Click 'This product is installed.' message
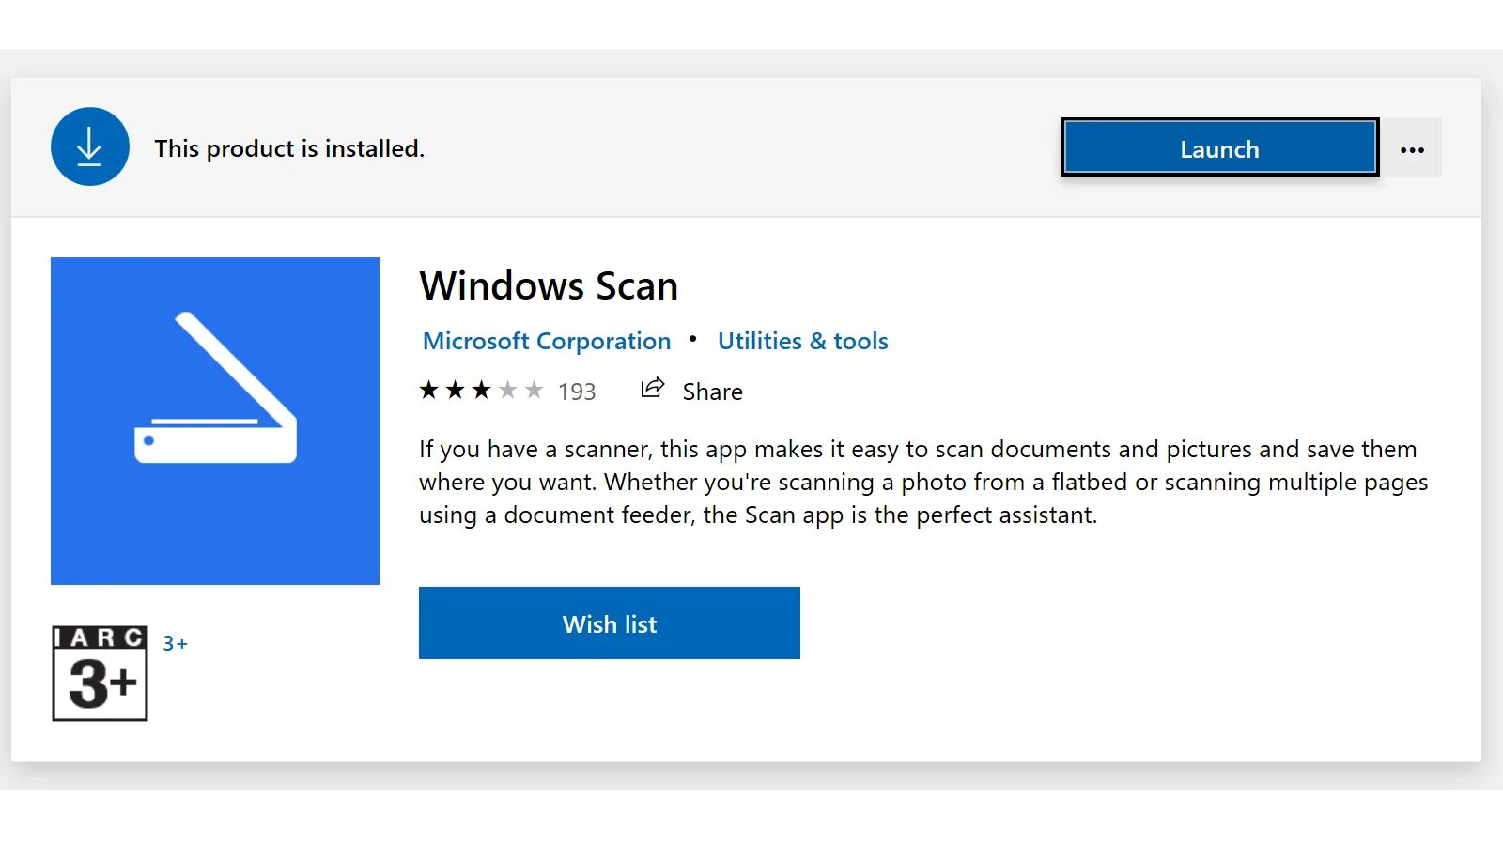 [289, 148]
